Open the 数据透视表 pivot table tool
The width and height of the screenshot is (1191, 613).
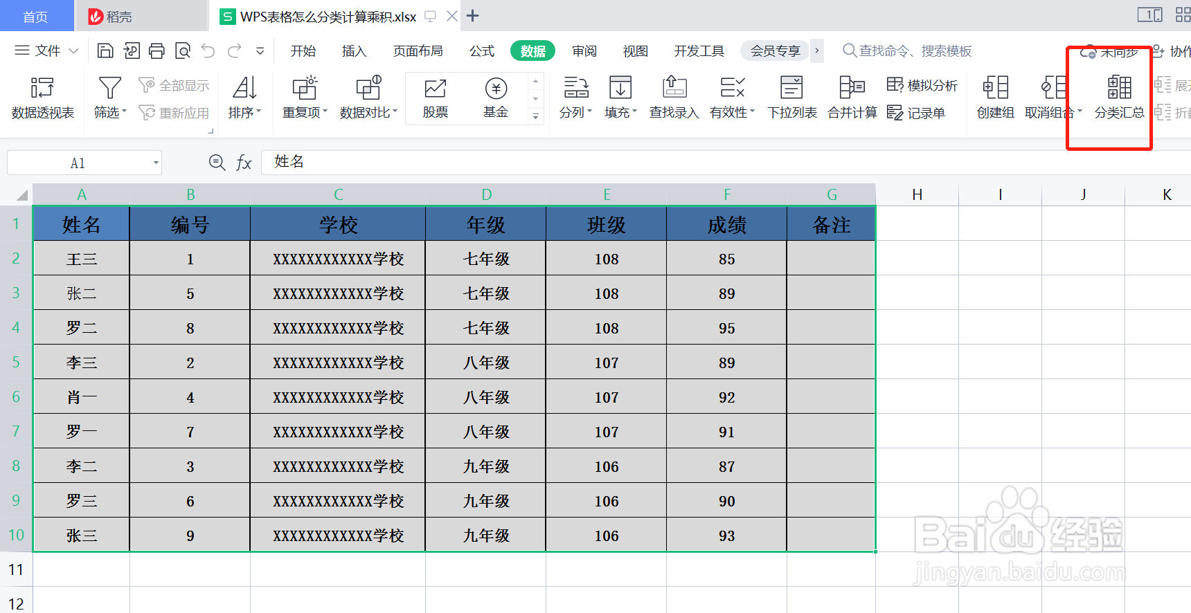click(x=42, y=98)
